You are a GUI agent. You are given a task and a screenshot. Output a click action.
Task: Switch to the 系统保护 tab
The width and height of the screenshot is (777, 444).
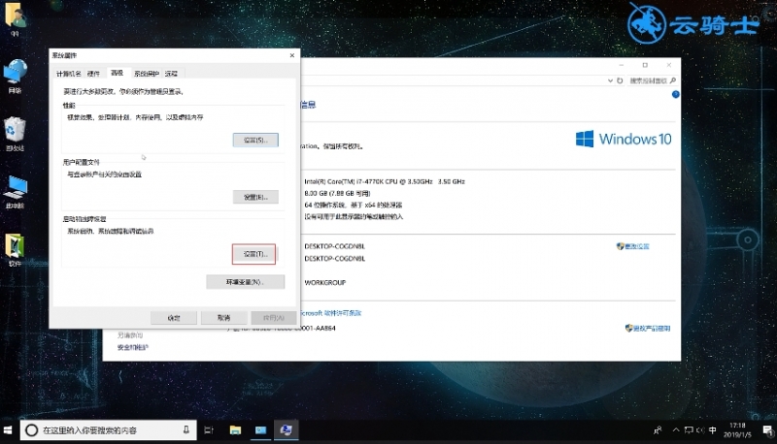coord(147,74)
